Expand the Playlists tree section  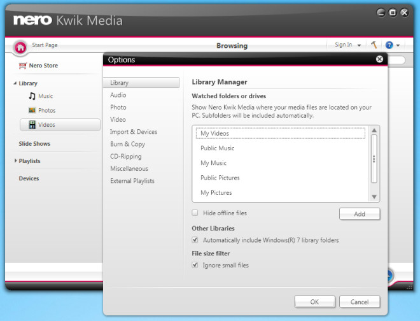coord(15,160)
